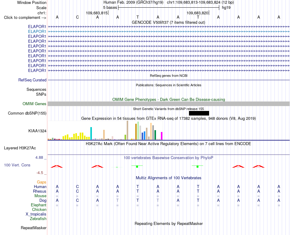The image size is (290, 235).
Task: Click 'Human Feb. 2009 (GRCh37/hg19)' assembly text
Action: point(133,2)
